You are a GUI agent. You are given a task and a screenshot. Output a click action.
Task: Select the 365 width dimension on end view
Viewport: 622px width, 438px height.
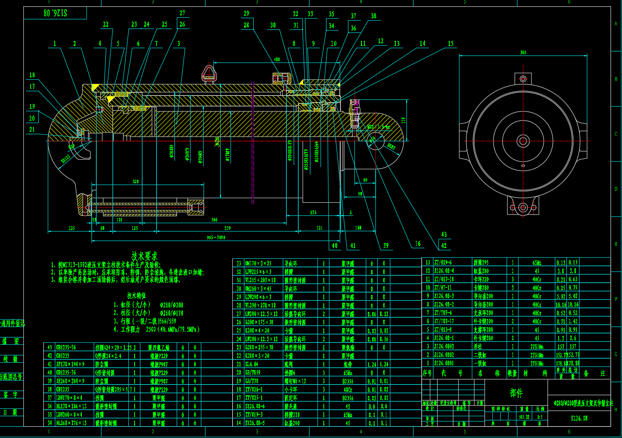click(523, 52)
